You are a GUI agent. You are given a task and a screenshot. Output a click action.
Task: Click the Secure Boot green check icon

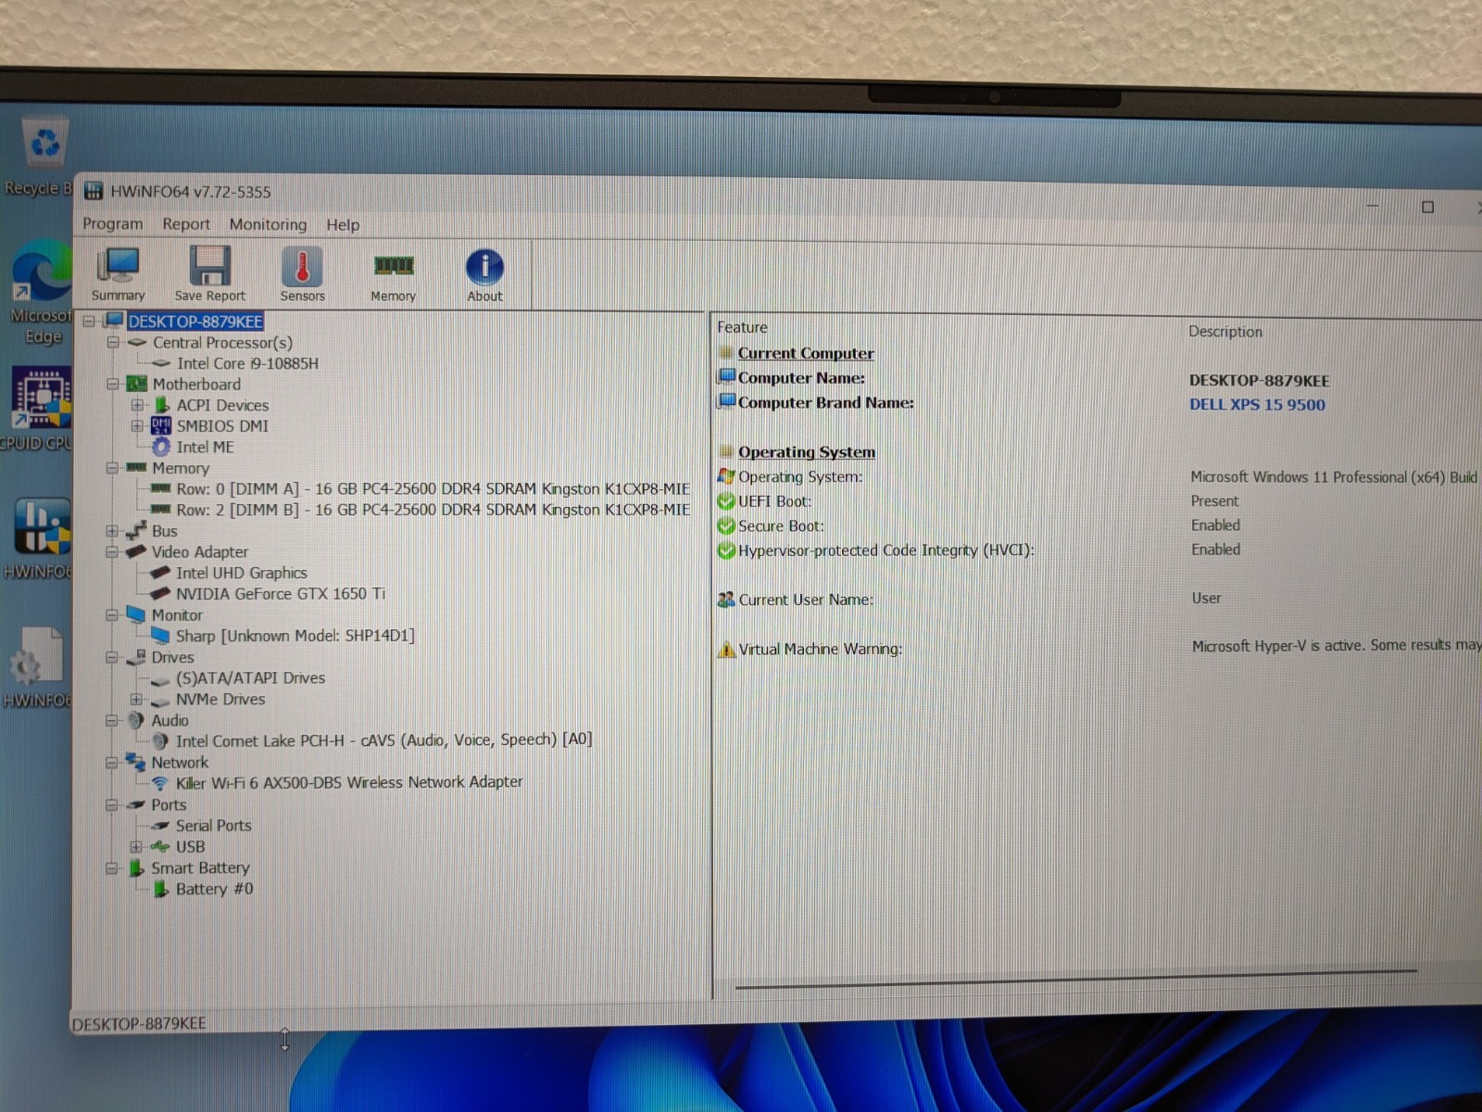pyautogui.click(x=726, y=526)
